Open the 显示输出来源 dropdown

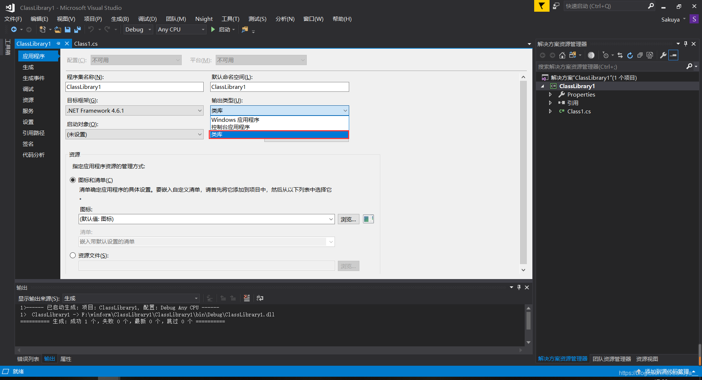coord(131,298)
